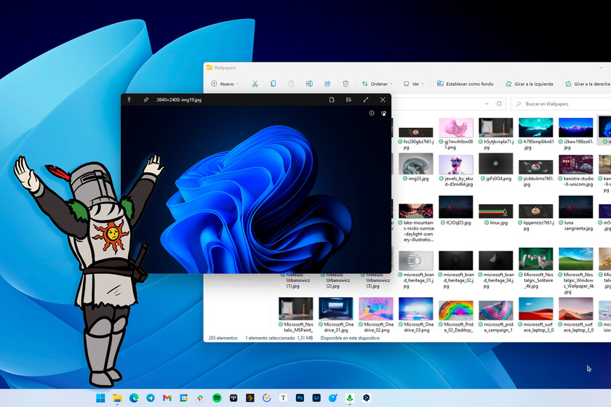Select the Microsoft_Nostalic_MSPaint thumbnail
Viewport: 611px width, 407px height.
point(296,308)
